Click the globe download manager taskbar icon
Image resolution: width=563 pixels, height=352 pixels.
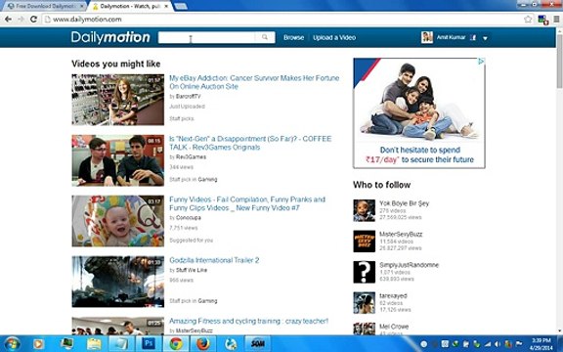[231, 344]
